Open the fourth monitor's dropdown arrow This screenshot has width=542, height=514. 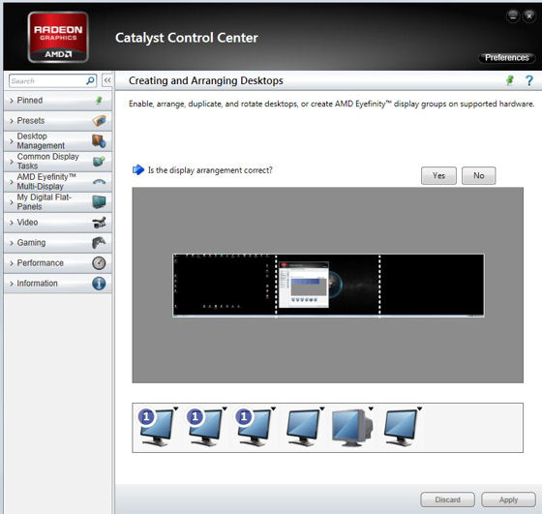click(321, 408)
